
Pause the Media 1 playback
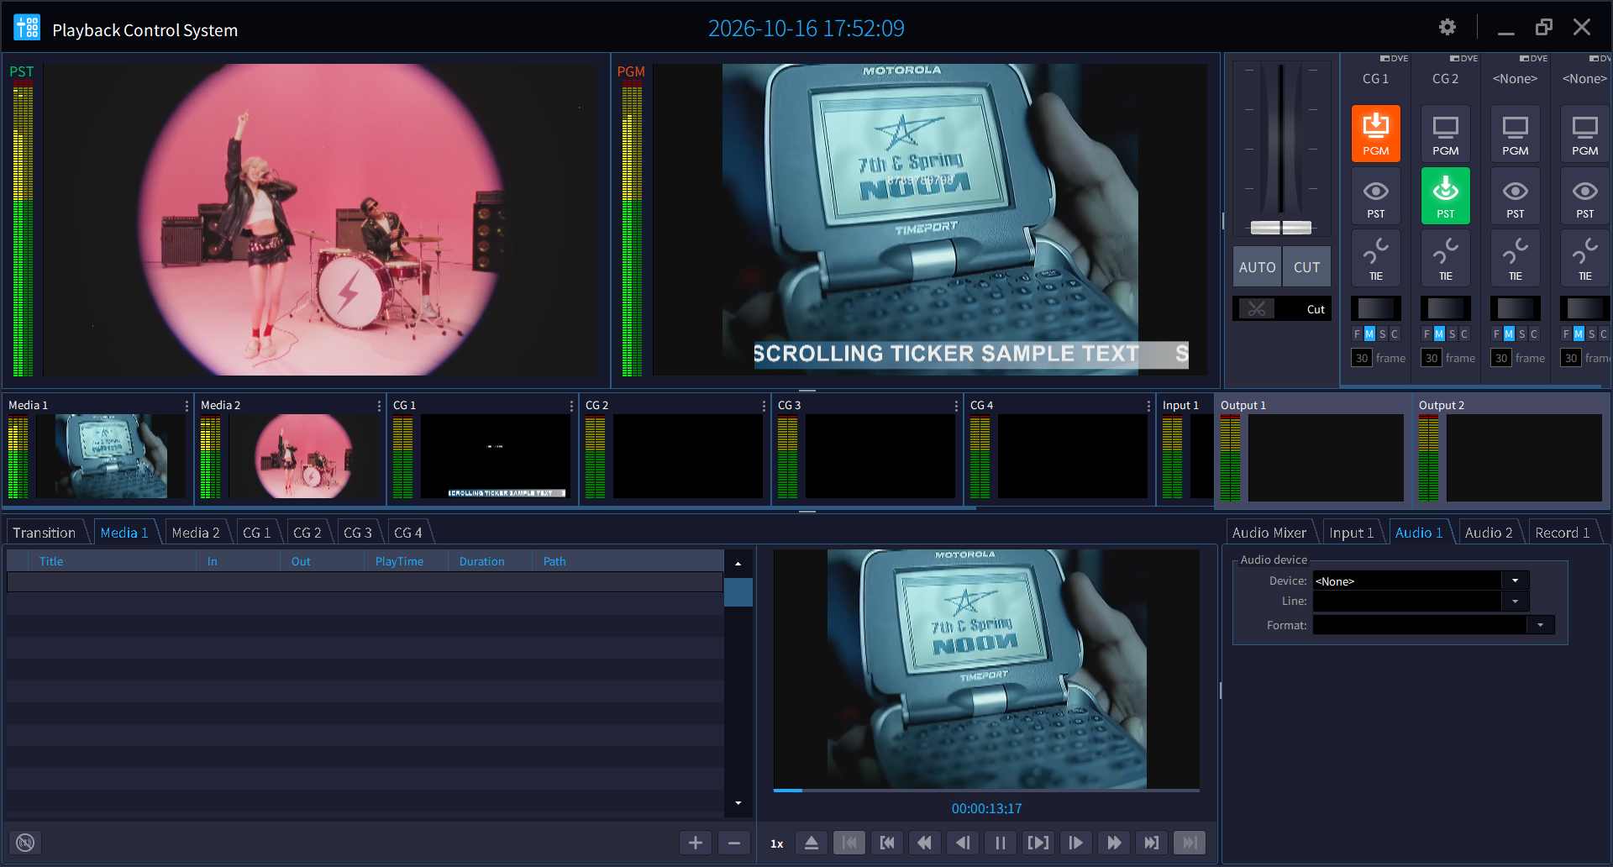(1000, 843)
